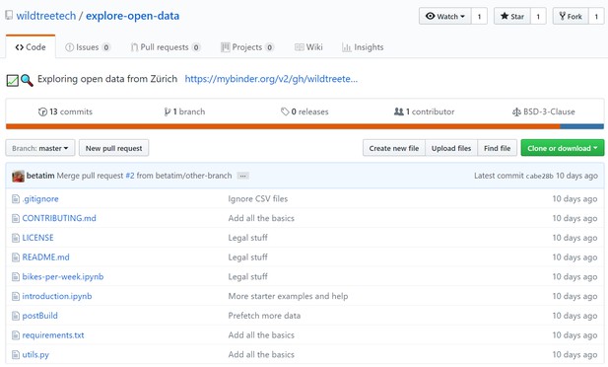This screenshot has height=367, width=608.
Task: Open the utils.py file
Action: point(35,354)
